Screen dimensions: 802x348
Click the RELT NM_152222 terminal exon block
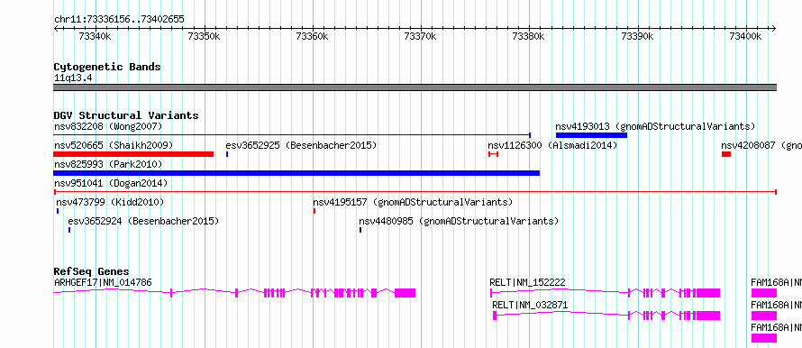click(708, 293)
